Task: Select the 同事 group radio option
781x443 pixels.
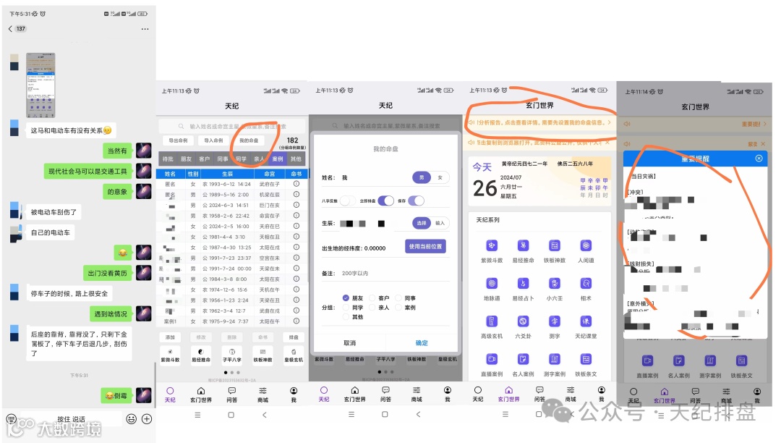Action: [398, 298]
